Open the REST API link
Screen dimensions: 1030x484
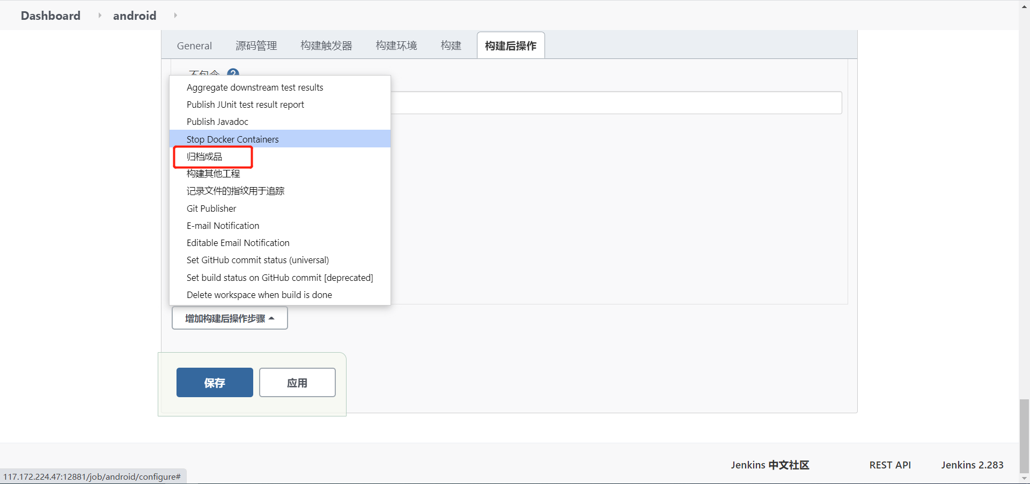890,465
